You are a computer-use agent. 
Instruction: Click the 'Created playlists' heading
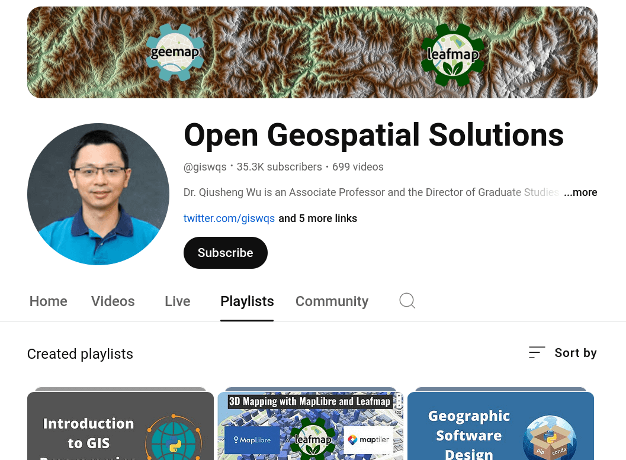coord(80,354)
